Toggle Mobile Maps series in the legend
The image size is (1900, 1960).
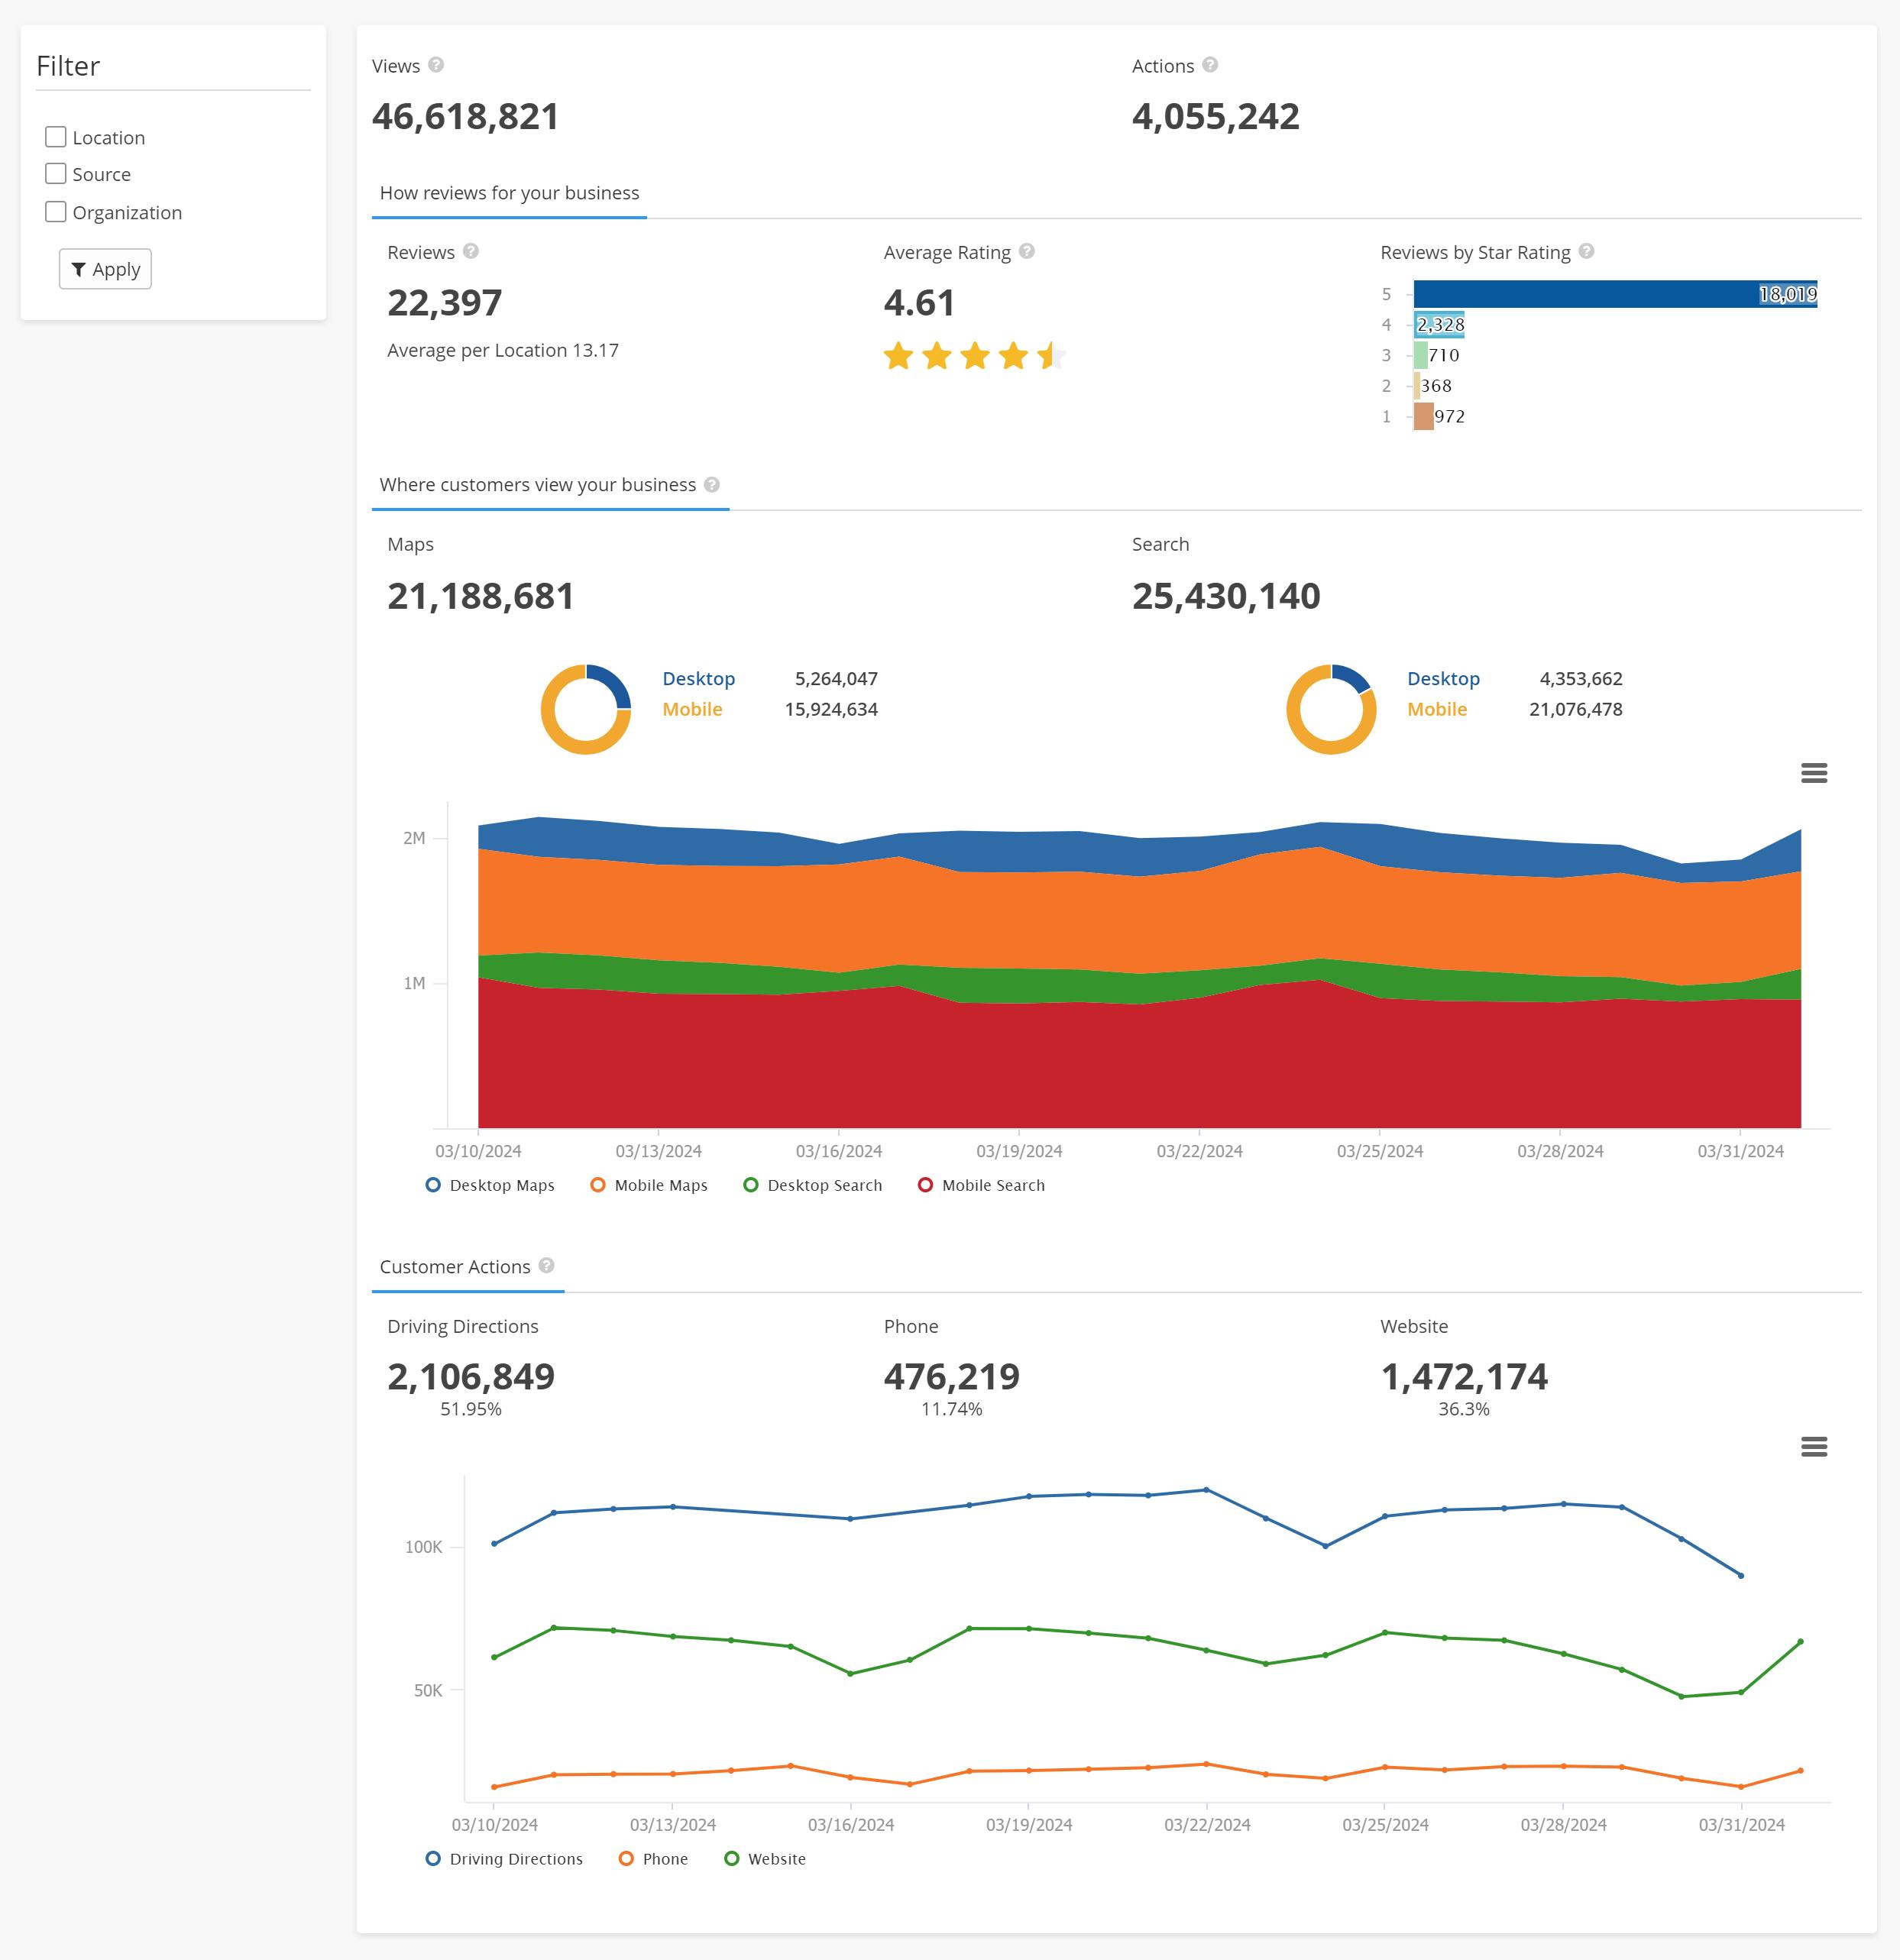649,1185
